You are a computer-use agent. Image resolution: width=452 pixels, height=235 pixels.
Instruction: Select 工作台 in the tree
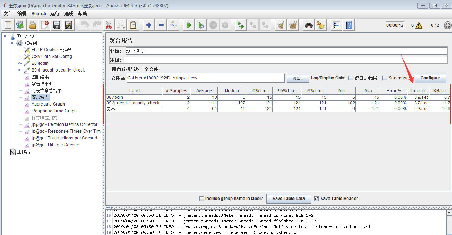(x=24, y=152)
